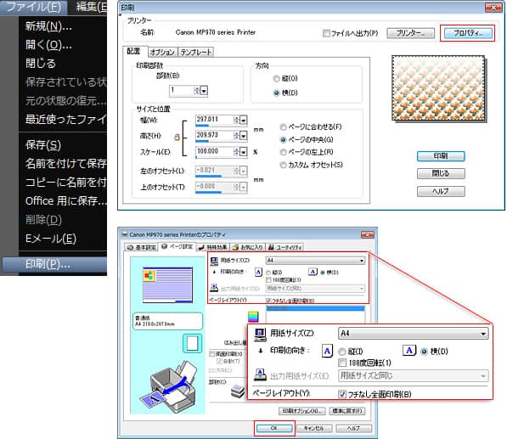Select the ページに合わせる radio option
Viewport: 507px width, 439px height.
[283, 127]
